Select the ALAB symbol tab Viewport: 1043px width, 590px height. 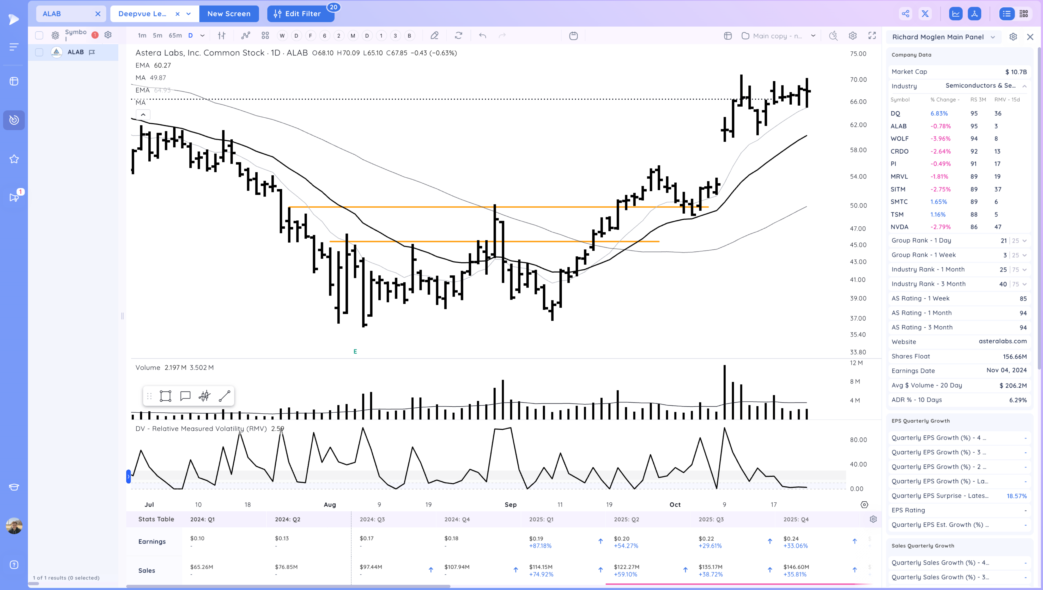53,13
